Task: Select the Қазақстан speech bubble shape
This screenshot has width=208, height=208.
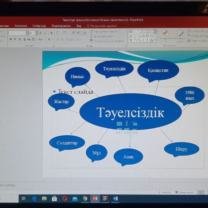Action: coord(158,70)
